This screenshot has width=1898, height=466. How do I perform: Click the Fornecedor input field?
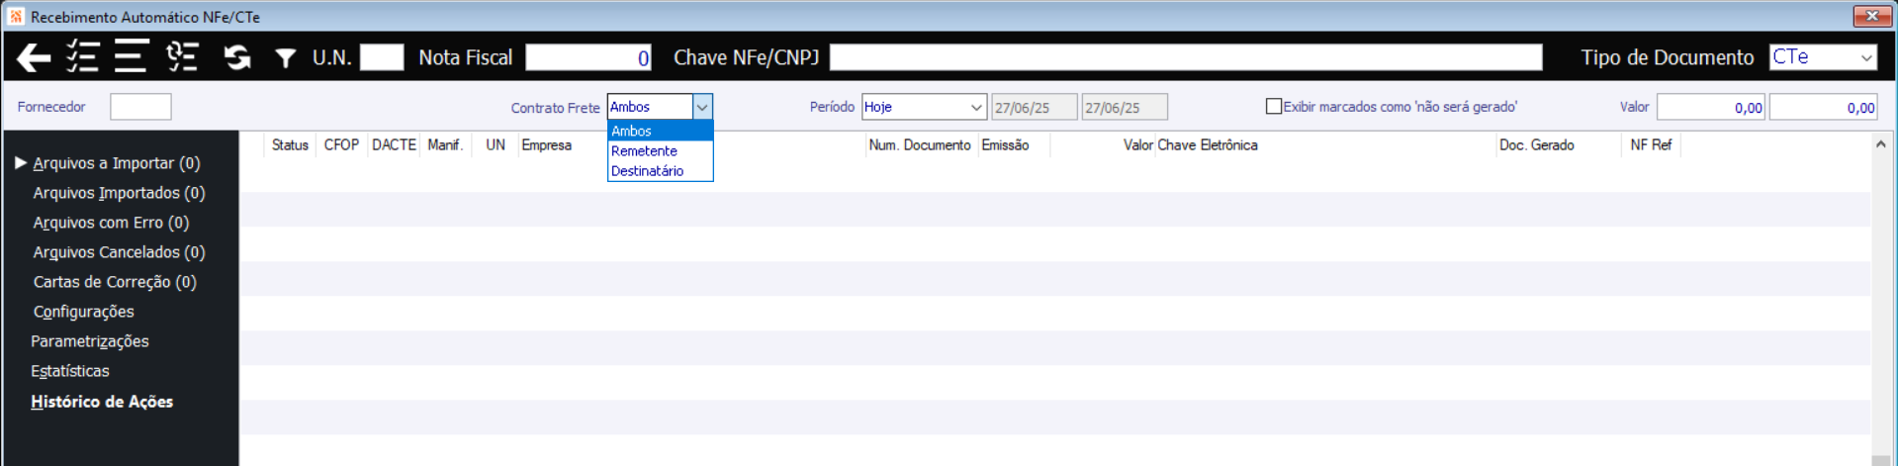tap(140, 107)
